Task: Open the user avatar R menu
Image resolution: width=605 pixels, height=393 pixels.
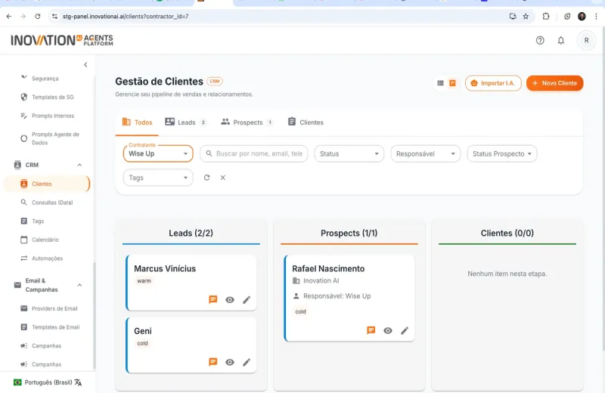Action: pos(586,40)
